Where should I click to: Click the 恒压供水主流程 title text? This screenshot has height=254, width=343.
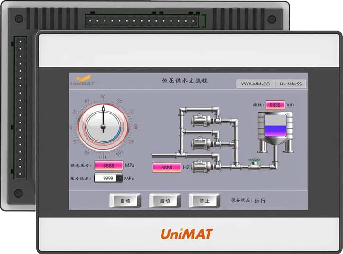click(185, 81)
